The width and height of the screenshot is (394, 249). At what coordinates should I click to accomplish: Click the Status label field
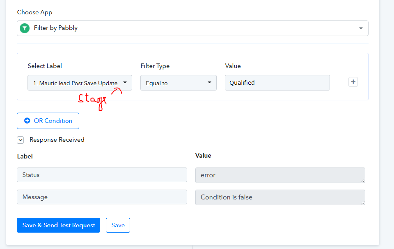click(102, 175)
